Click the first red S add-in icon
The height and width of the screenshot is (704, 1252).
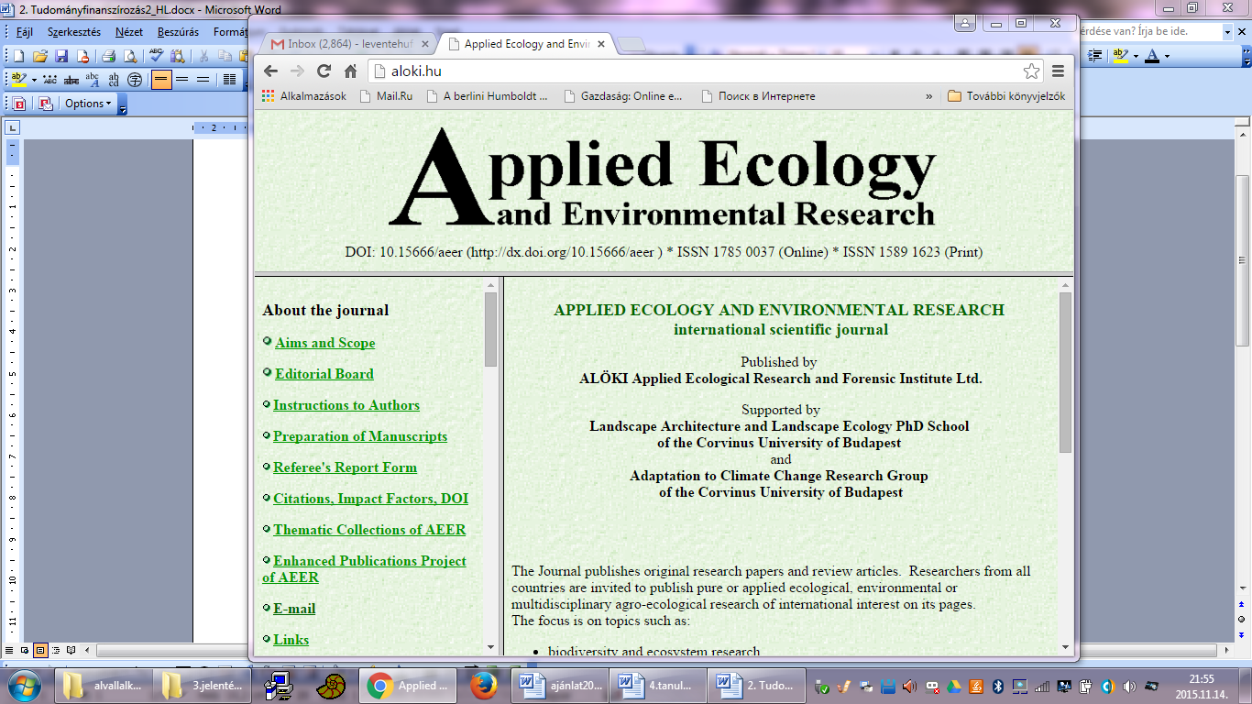[x=19, y=104]
